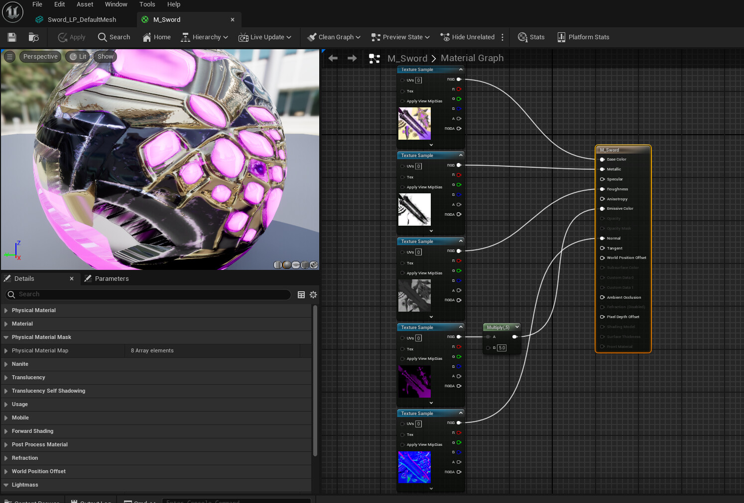Open the Asset menu

click(85, 4)
